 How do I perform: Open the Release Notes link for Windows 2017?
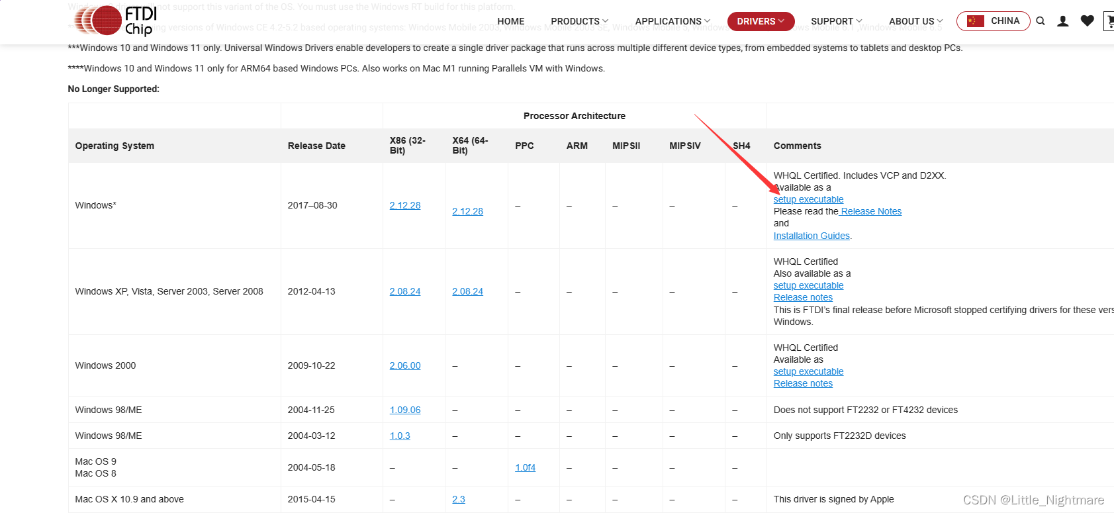(871, 211)
